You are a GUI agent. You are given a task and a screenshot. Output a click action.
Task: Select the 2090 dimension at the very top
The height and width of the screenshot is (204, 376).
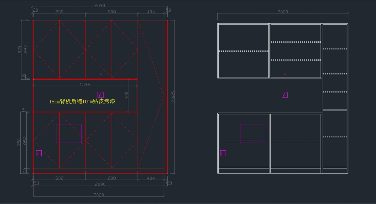(100, 5)
